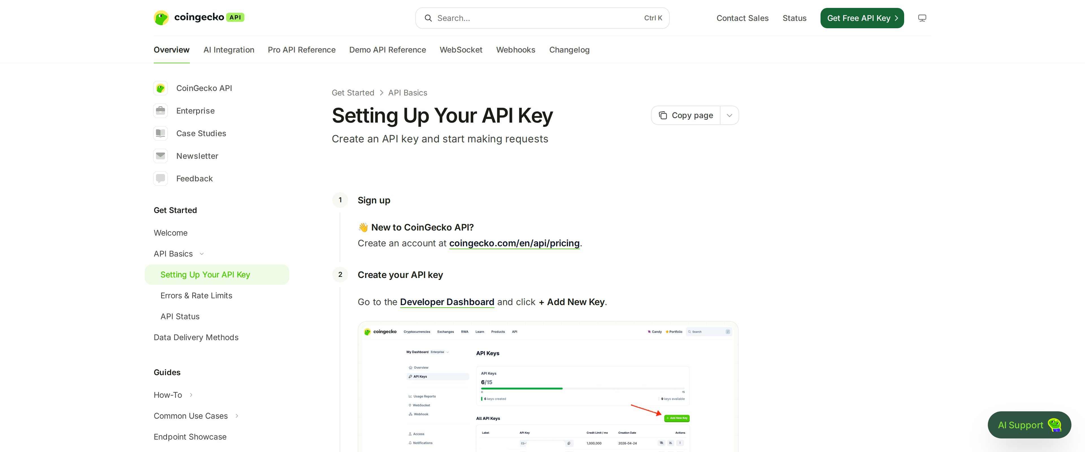Open the Enterprise sidebar link
The image size is (1085, 452).
click(196, 111)
